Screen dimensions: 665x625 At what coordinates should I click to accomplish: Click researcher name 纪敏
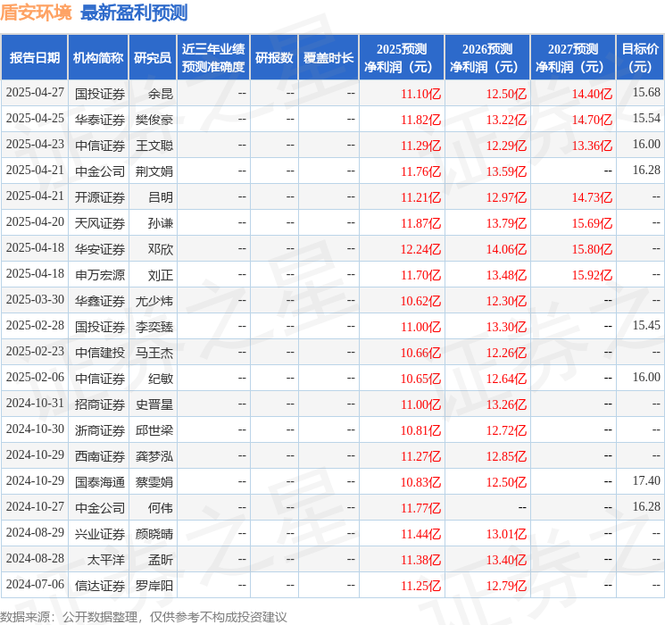(161, 379)
